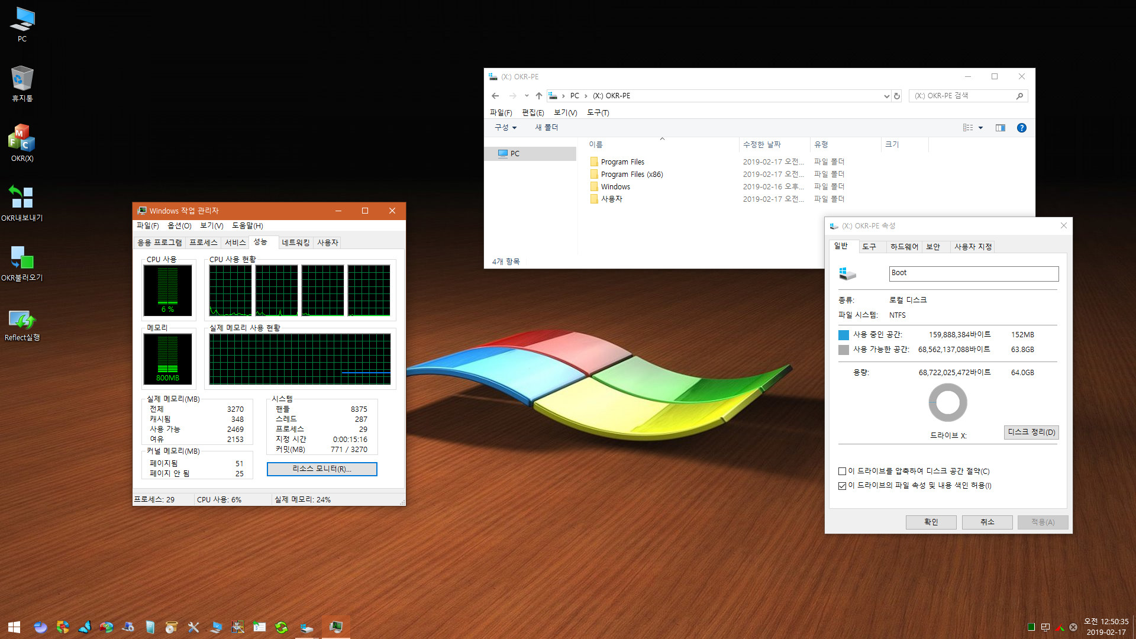Open the OKR불러오기 desktop shortcut
This screenshot has width=1136, height=639.
(x=22, y=263)
